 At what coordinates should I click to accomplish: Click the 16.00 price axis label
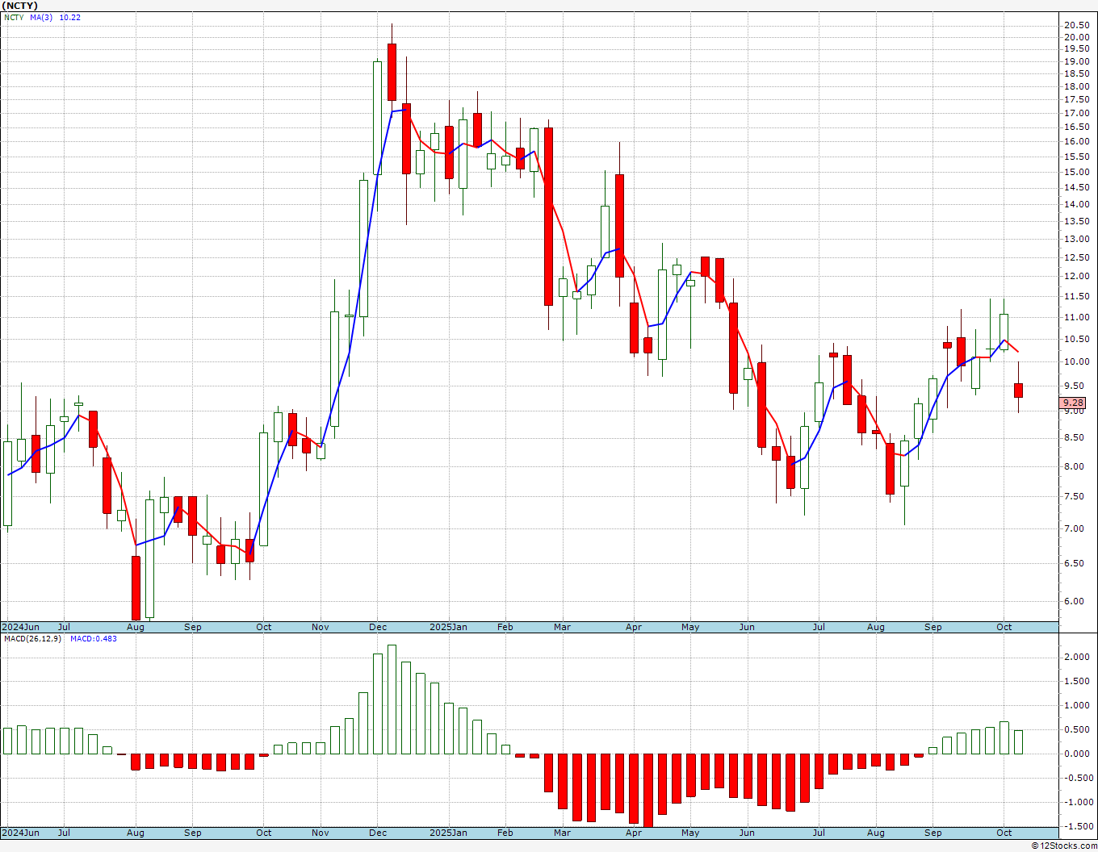[x=1075, y=141]
